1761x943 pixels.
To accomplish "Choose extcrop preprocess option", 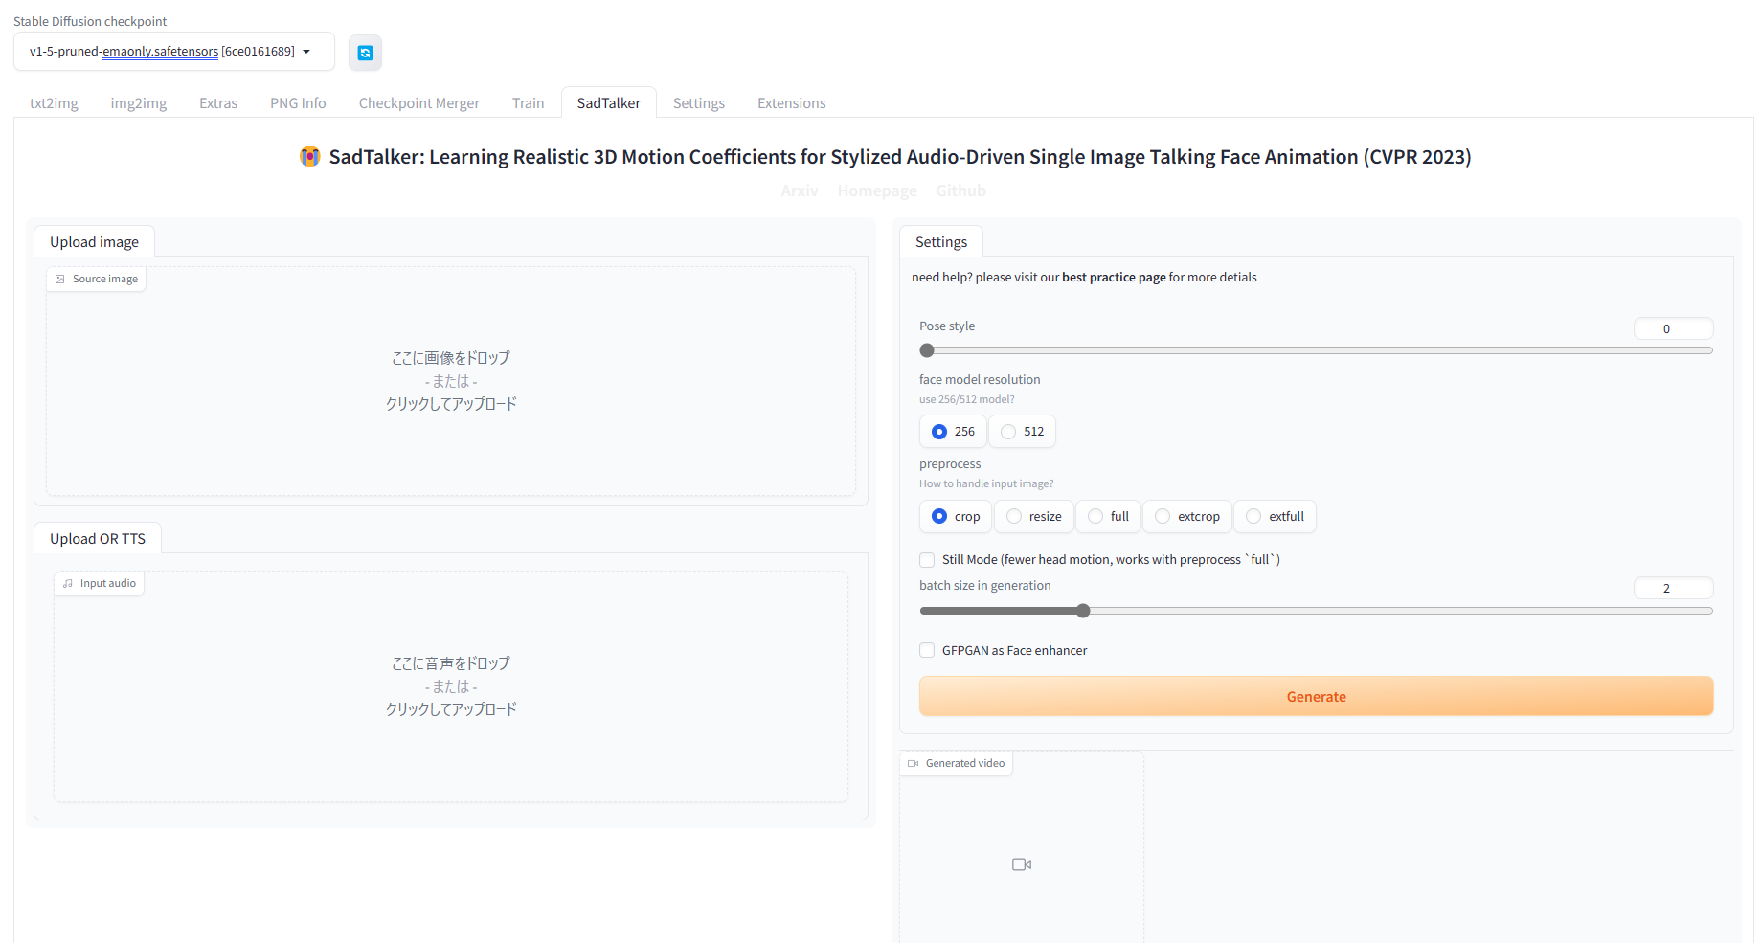I will click(x=1187, y=517).
